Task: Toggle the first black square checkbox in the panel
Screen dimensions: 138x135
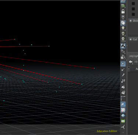Action: (x=133, y=3)
